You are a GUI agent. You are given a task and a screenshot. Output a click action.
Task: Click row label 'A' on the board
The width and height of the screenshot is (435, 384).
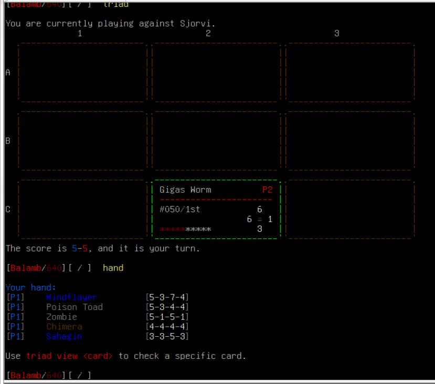tap(8, 72)
